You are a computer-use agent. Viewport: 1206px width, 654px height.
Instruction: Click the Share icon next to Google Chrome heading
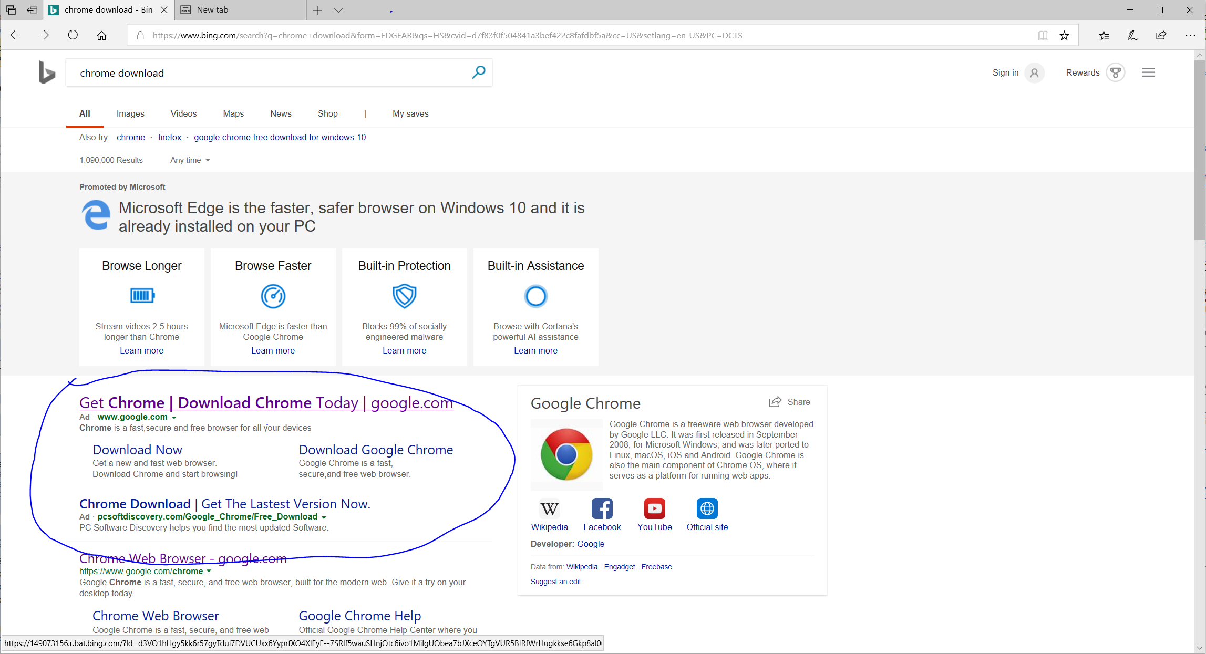click(775, 401)
